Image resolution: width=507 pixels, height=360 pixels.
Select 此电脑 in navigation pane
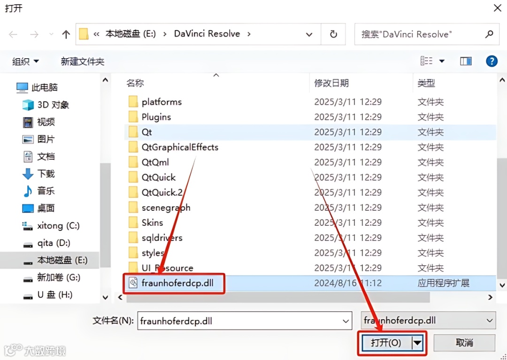click(37, 88)
